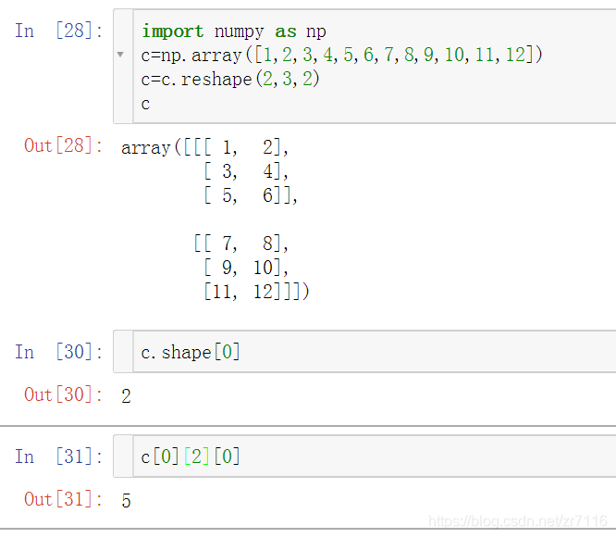616x538 pixels.
Task: Click the 'import numpy as np' code line
Action: point(234,31)
